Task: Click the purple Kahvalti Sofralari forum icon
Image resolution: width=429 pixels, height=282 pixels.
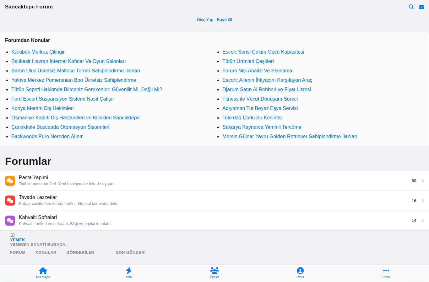Action: (10, 221)
